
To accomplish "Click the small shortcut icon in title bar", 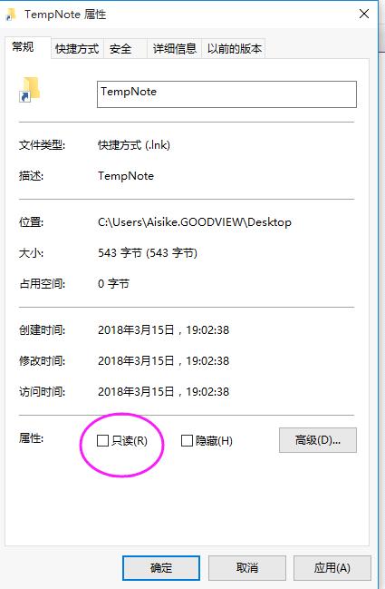I will pos(11,15).
